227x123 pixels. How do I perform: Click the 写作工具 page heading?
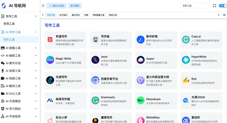pyautogui.click(x=52, y=25)
